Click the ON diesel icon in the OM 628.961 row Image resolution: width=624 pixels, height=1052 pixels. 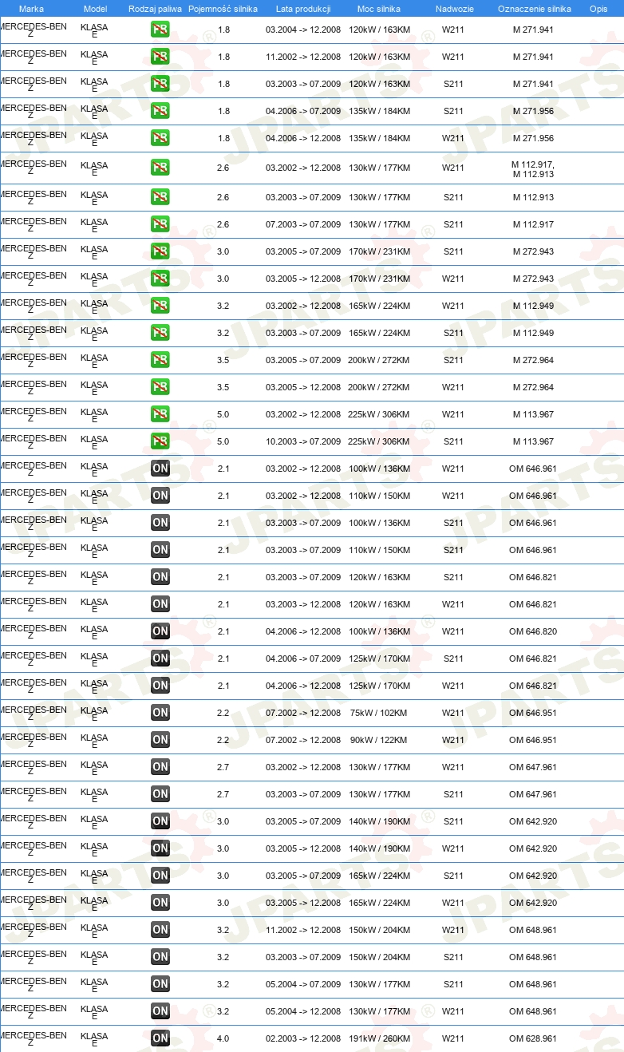(160, 1039)
